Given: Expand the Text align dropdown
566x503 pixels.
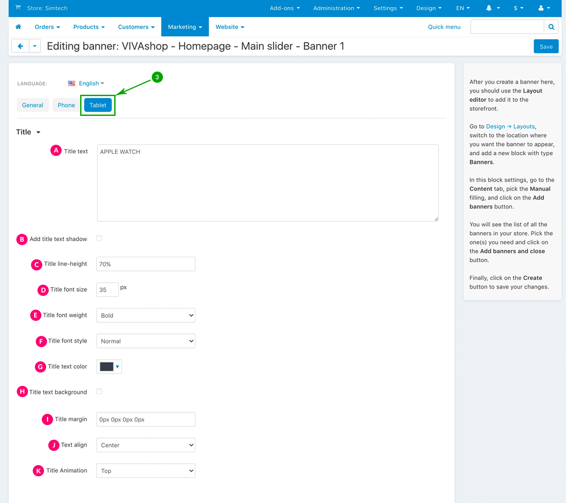Looking at the screenshot, I should pyautogui.click(x=146, y=445).
